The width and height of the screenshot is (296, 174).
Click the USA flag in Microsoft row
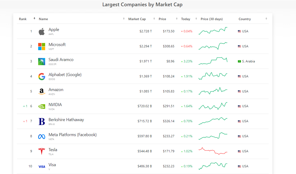pos(239,46)
